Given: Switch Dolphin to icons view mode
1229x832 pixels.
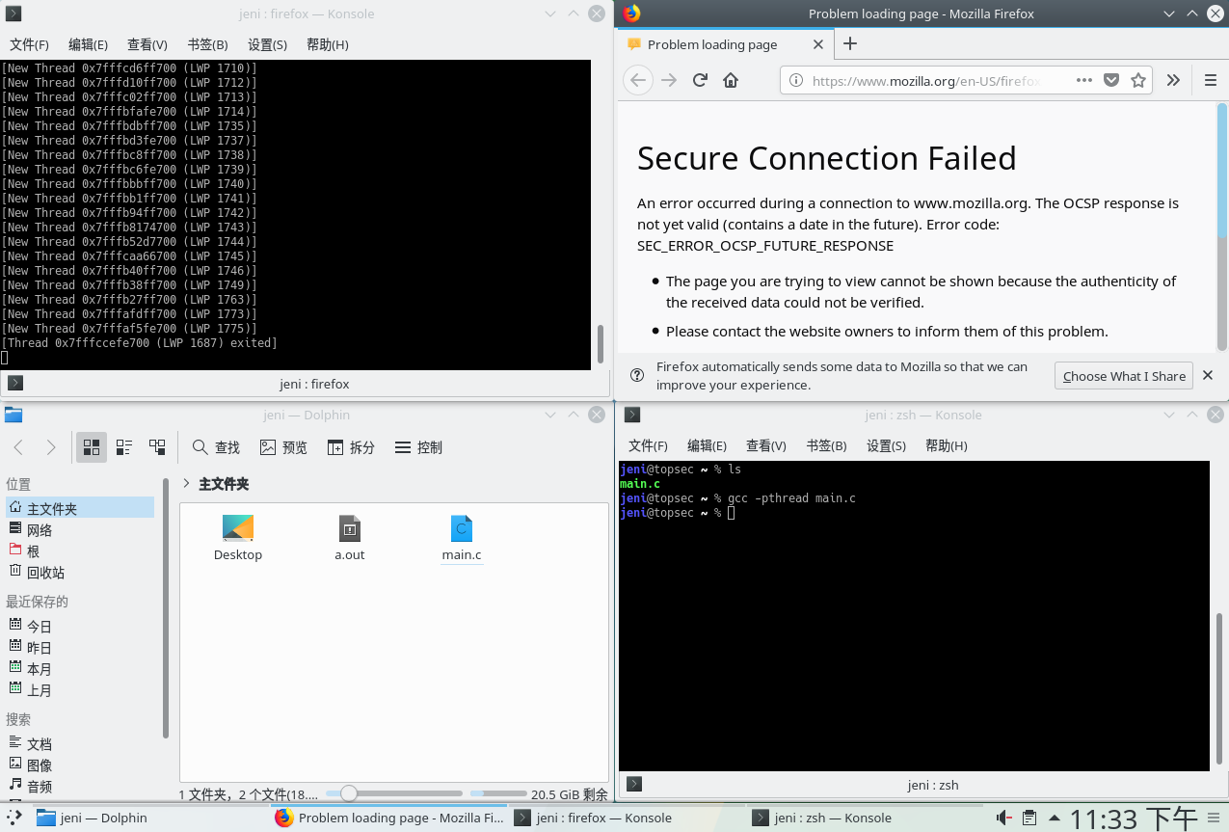Looking at the screenshot, I should point(92,447).
